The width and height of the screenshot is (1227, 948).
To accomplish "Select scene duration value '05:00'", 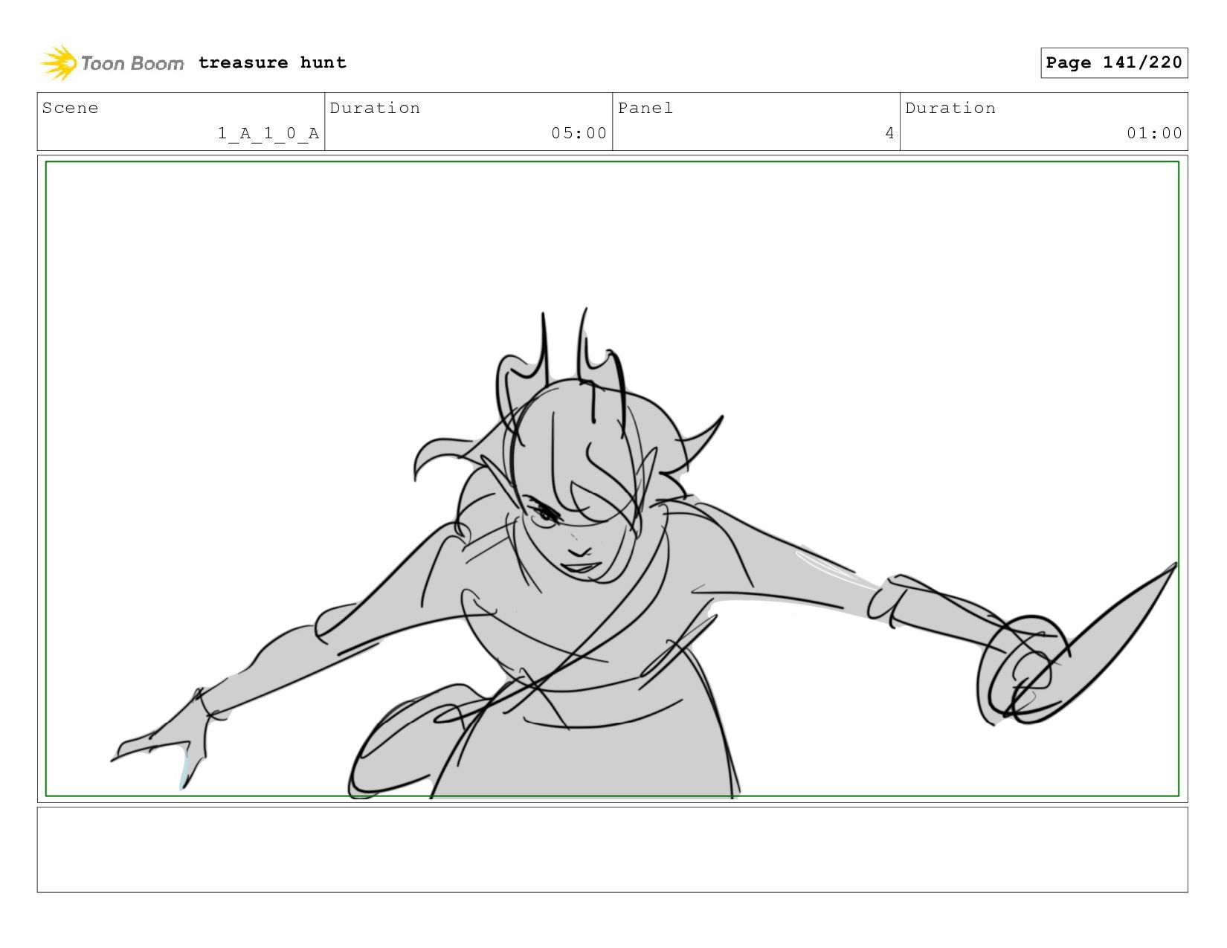I will pos(579,133).
